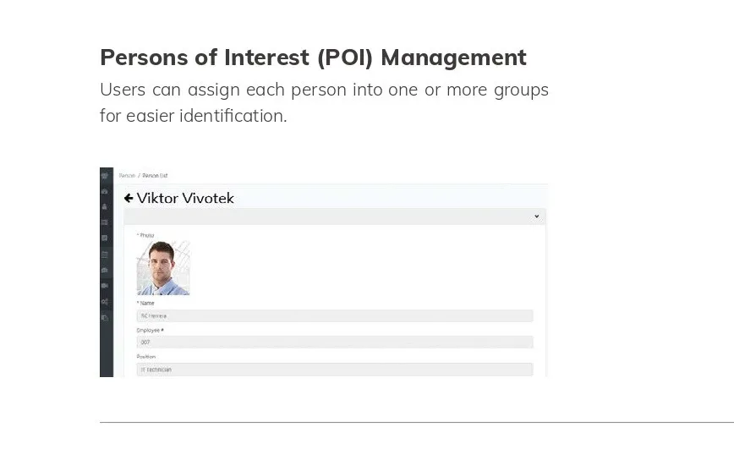This screenshot has width=734, height=449.
Task: Click the sidebar icon between calendar and video camera
Action: coord(105,270)
